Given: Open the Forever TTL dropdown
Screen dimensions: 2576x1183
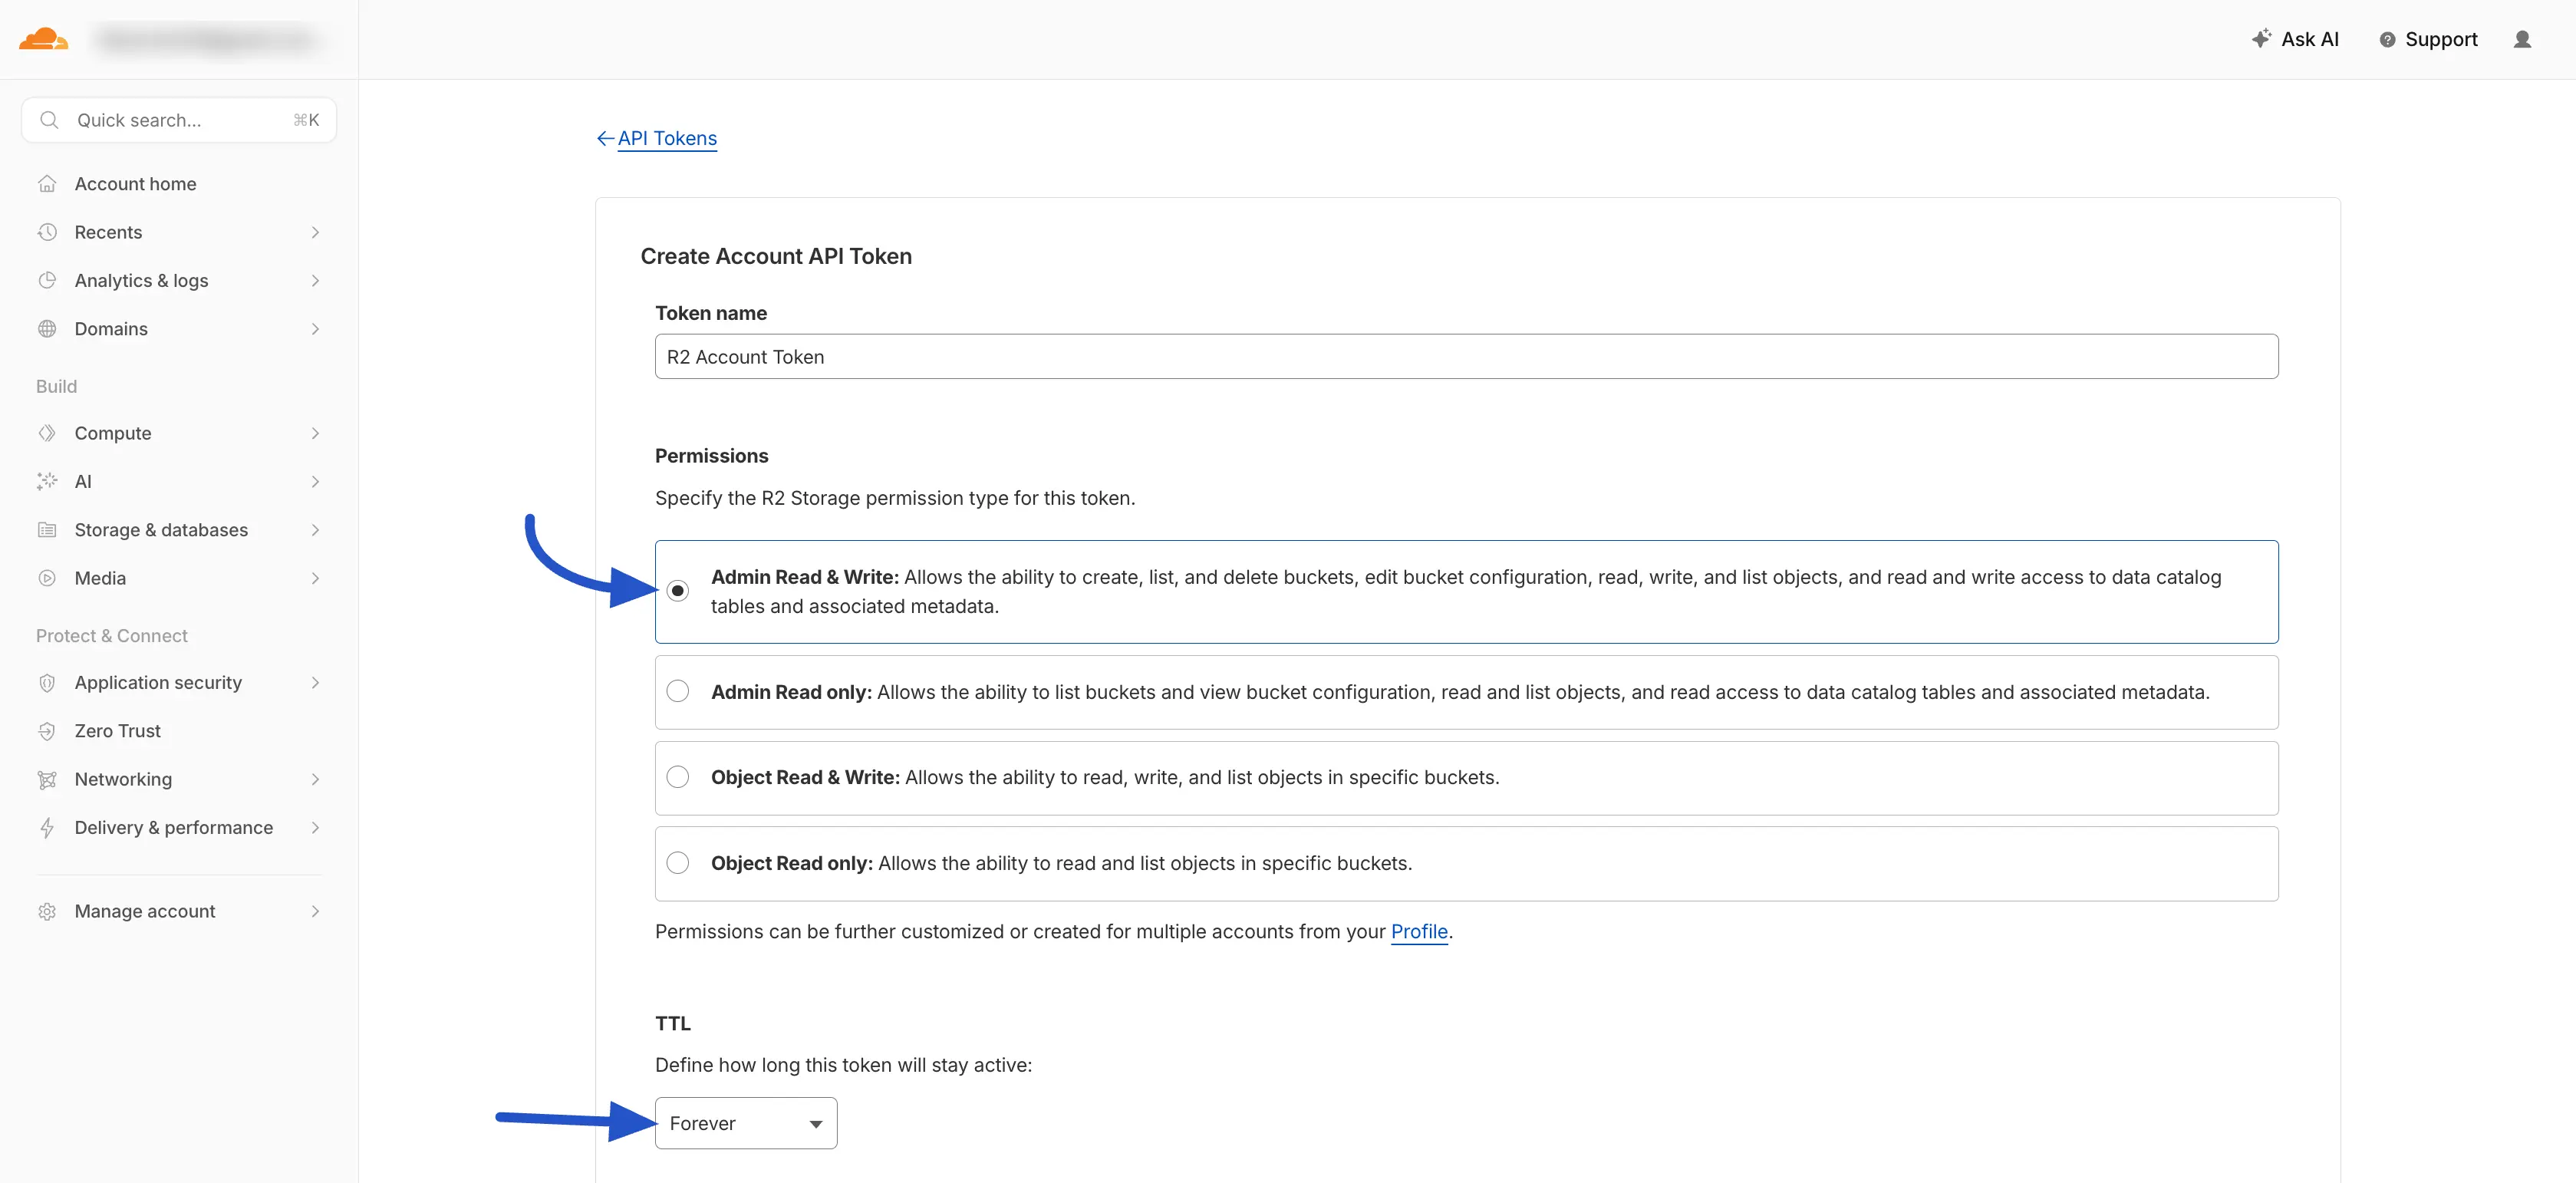Looking at the screenshot, I should coord(745,1122).
